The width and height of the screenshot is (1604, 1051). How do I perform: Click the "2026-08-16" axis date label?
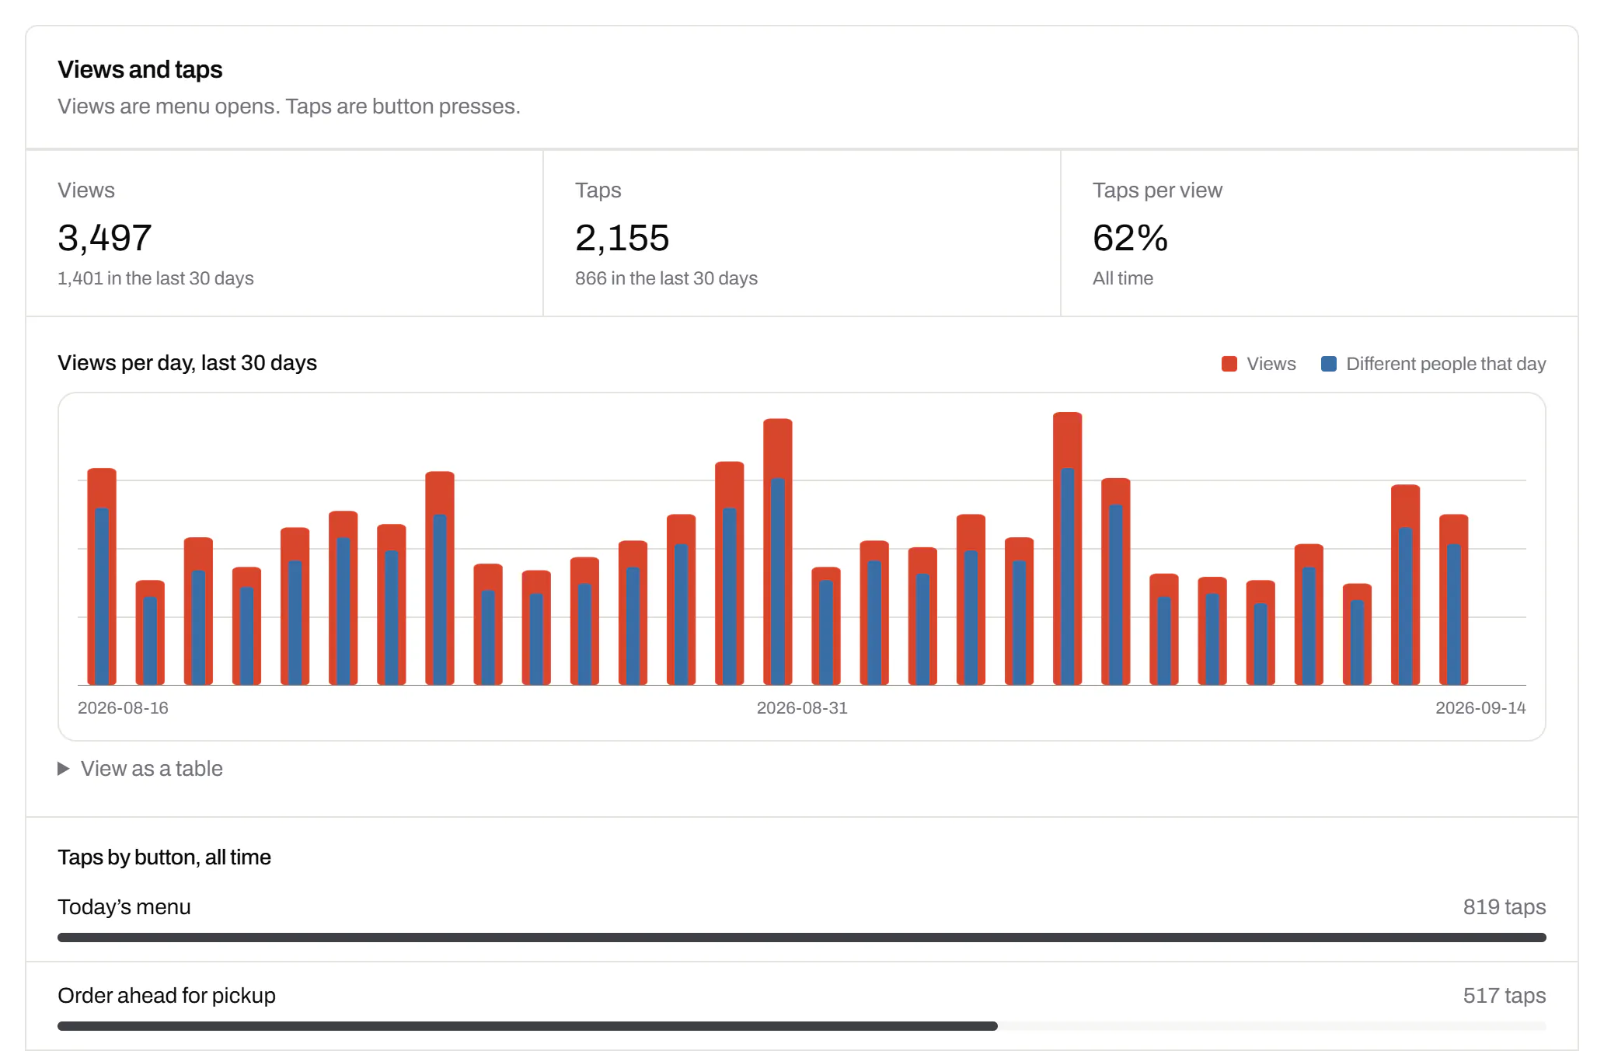point(123,708)
